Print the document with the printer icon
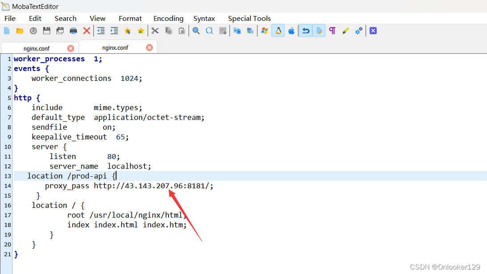487x274 pixels. [x=73, y=31]
